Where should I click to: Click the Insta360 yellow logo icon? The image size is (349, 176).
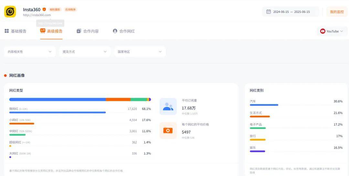[x=10, y=12]
